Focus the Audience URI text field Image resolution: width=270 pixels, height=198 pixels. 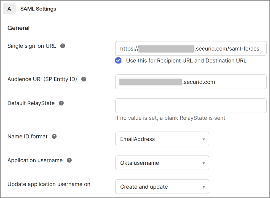tap(191, 82)
